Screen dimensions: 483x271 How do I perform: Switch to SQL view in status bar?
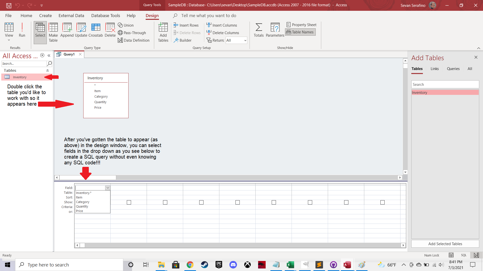[464, 255]
